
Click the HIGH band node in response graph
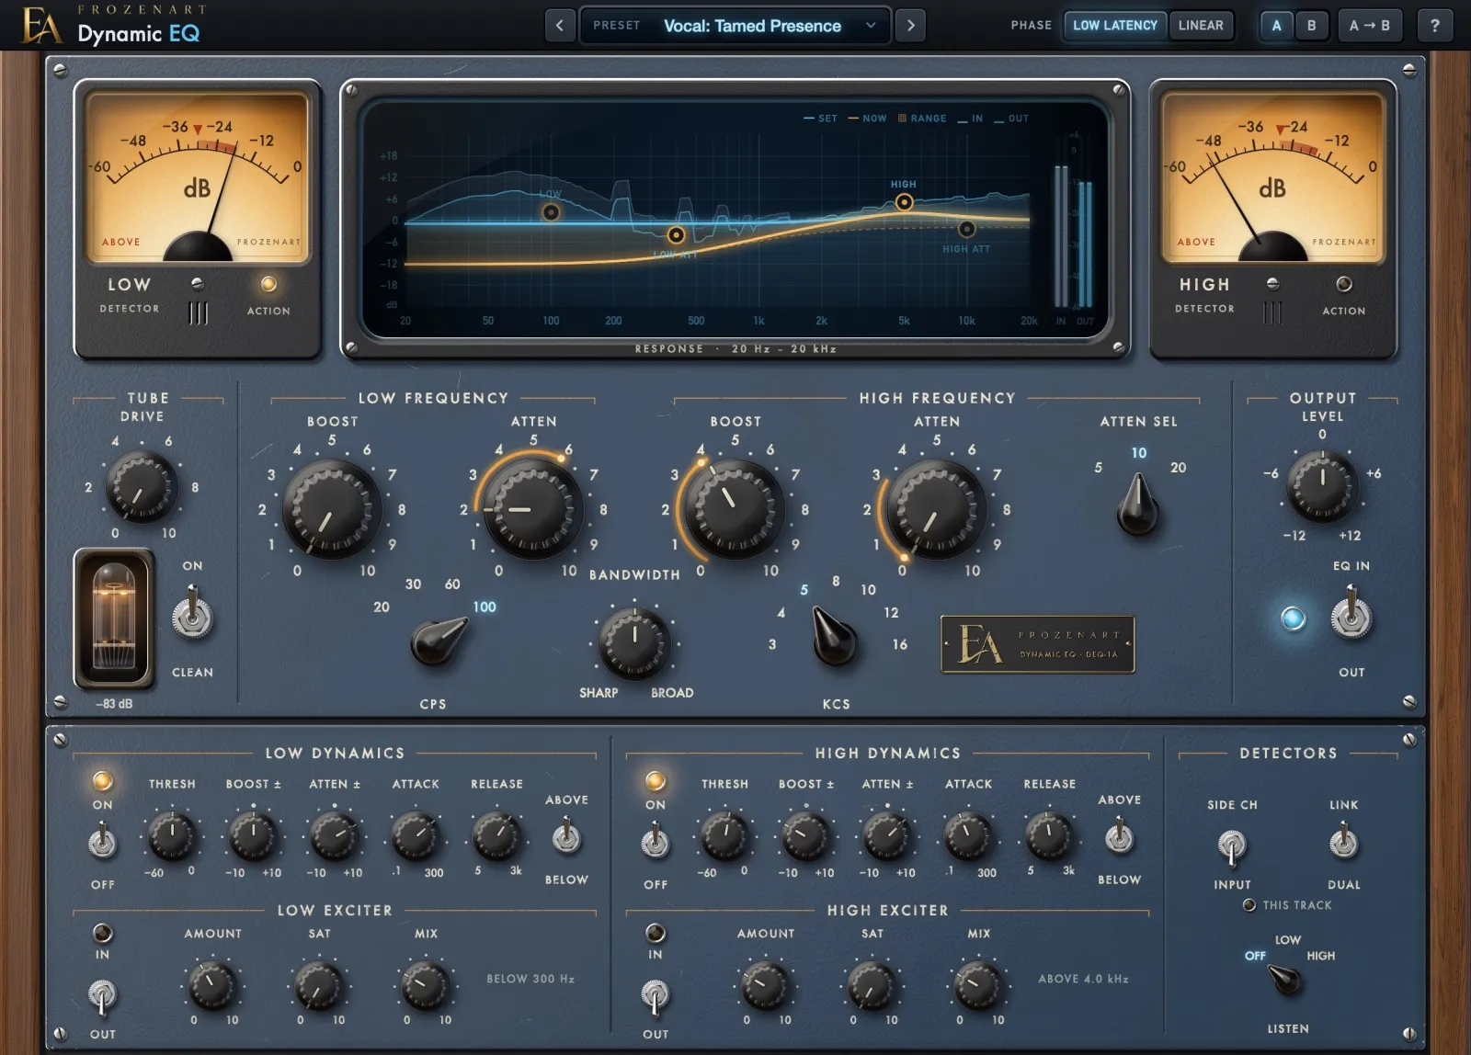tap(905, 202)
